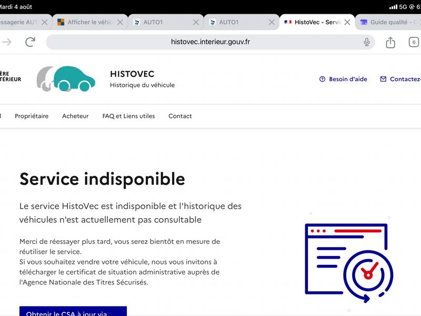
Task: Close the second AUTO1 tab
Action: pos(272,22)
